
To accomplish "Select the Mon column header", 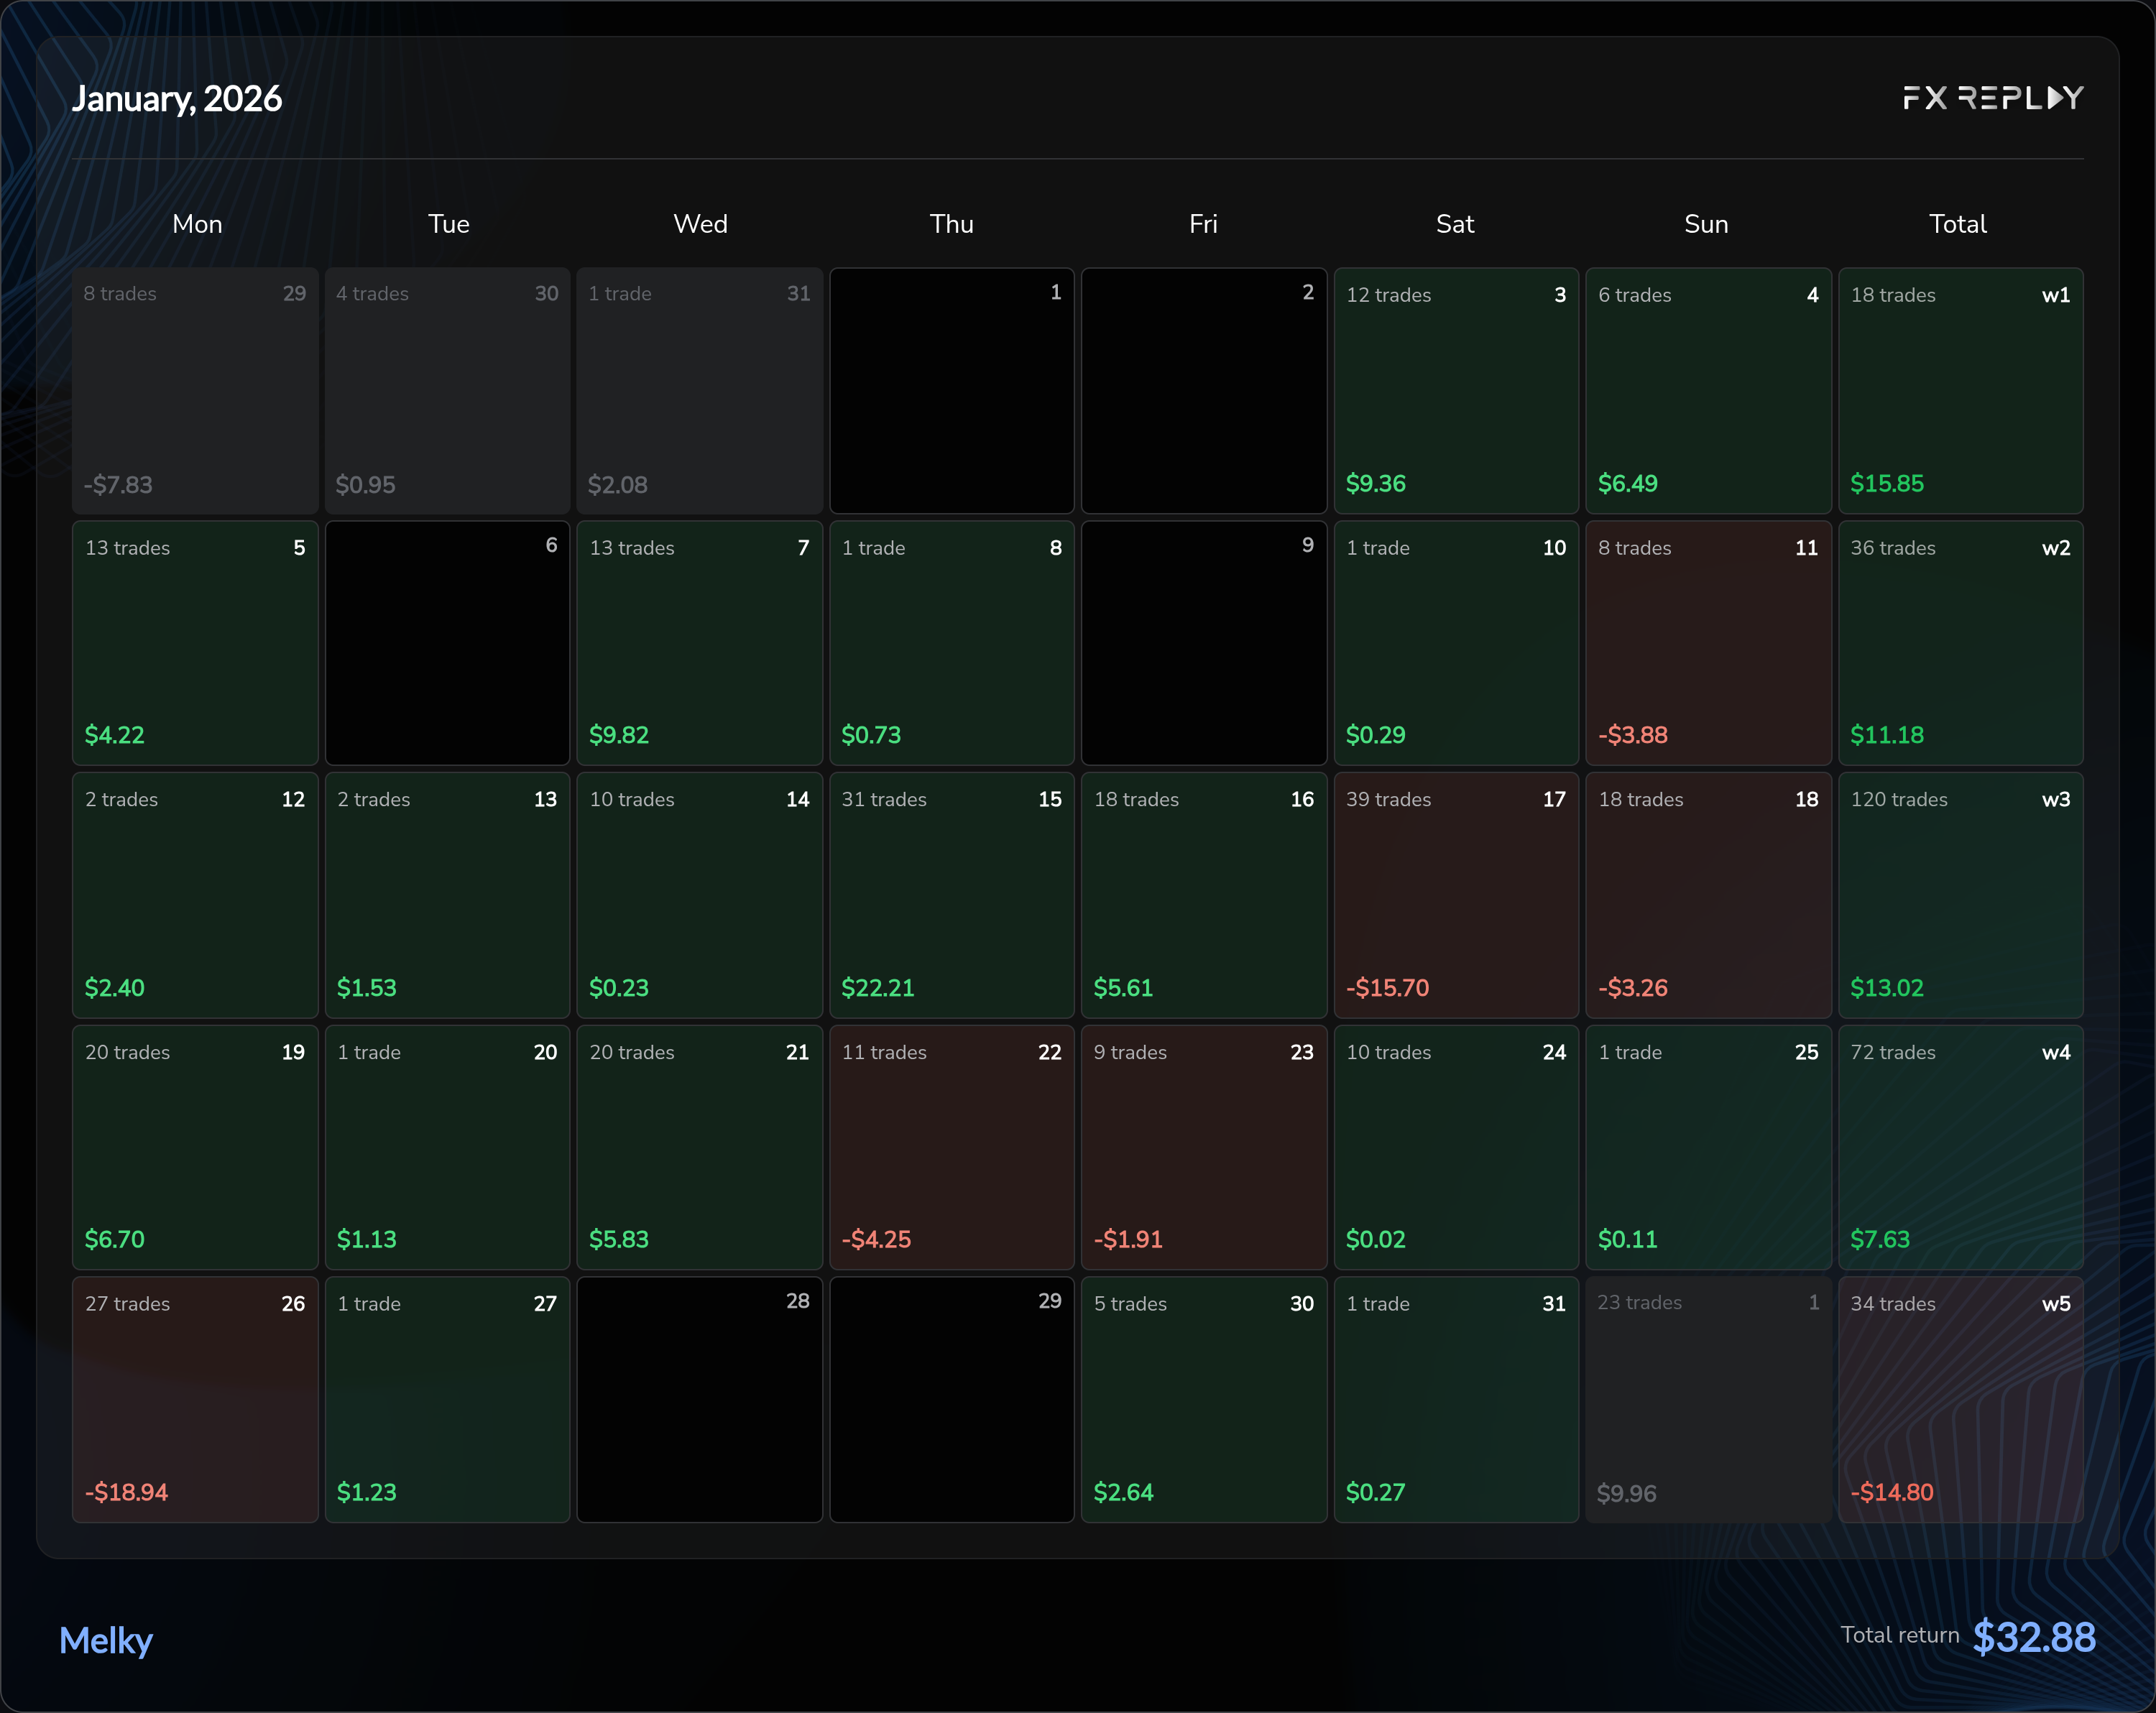I will point(197,224).
